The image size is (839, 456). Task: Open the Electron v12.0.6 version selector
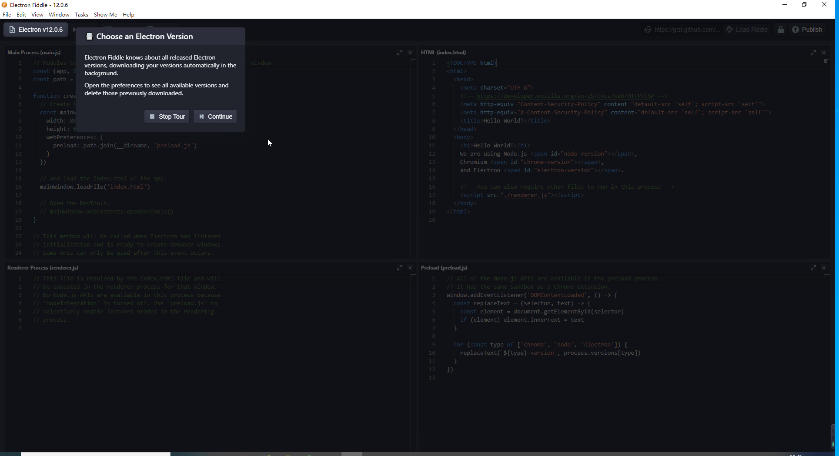[36, 30]
